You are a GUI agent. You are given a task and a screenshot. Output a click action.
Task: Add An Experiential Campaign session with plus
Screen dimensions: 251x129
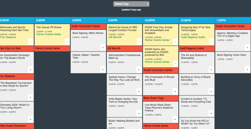[30, 70]
